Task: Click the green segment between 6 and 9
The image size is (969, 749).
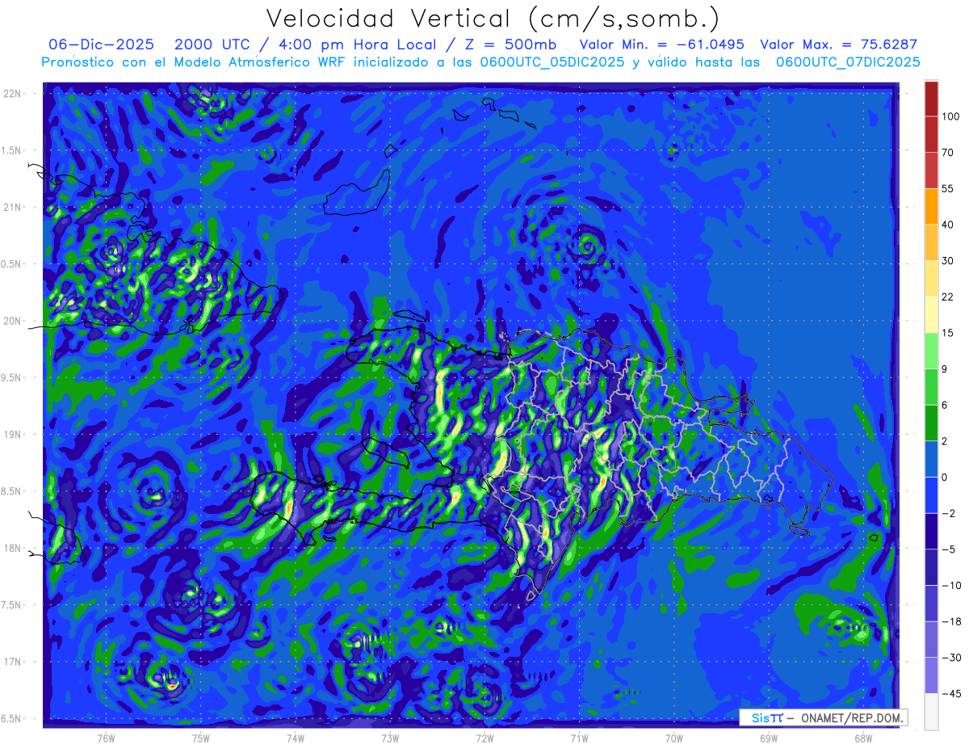Action: pyautogui.click(x=931, y=386)
